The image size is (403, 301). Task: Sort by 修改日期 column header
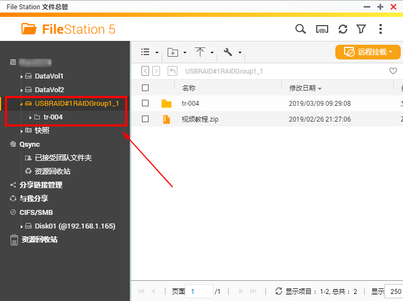[x=305, y=88]
